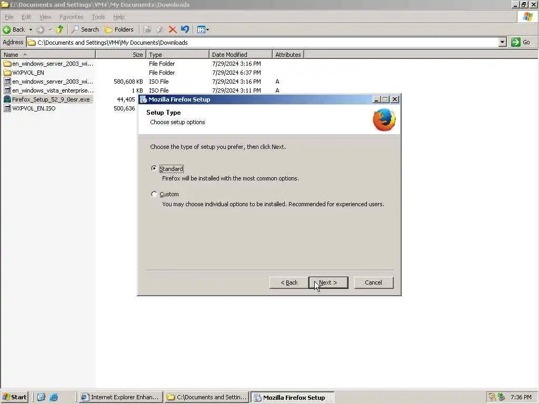This screenshot has height=404, width=539.
Task: Go up one folder level
Action: [60, 29]
